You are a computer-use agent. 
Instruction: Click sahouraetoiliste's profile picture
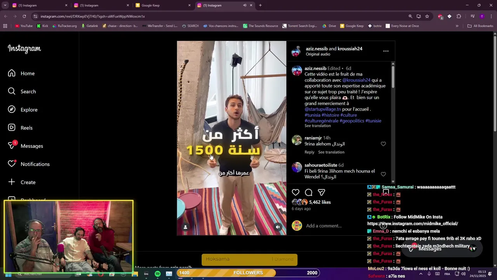(x=297, y=167)
